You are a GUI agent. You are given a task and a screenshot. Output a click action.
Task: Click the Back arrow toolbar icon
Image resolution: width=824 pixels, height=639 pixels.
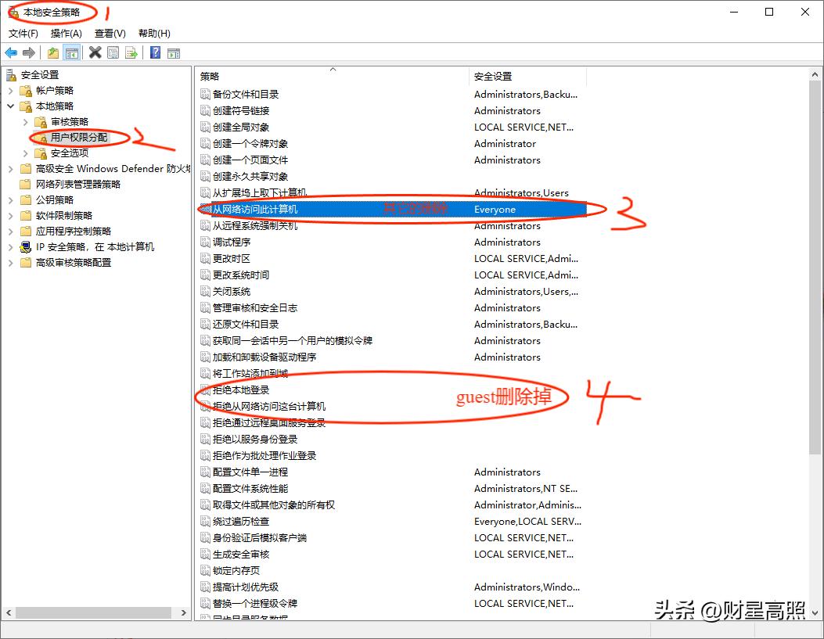click(x=11, y=52)
